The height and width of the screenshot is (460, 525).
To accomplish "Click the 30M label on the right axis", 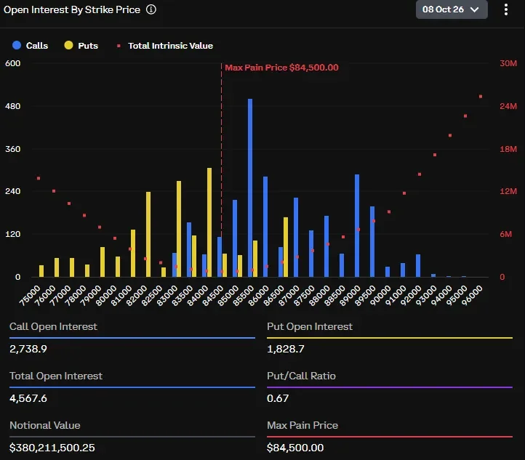I will click(x=508, y=63).
